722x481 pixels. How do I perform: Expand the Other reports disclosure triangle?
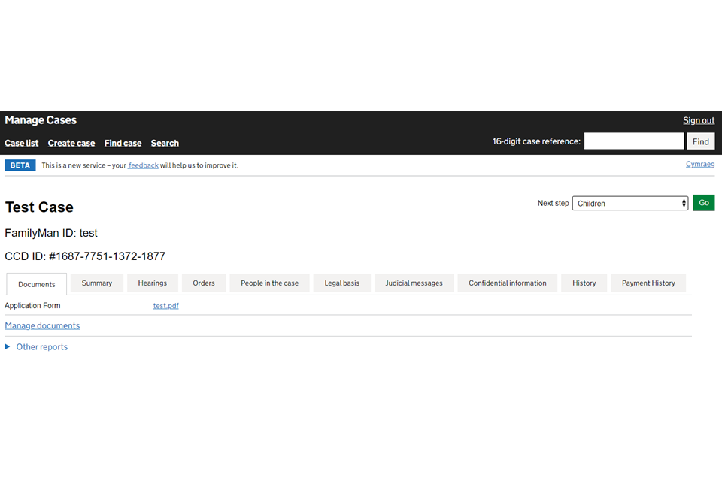8,347
